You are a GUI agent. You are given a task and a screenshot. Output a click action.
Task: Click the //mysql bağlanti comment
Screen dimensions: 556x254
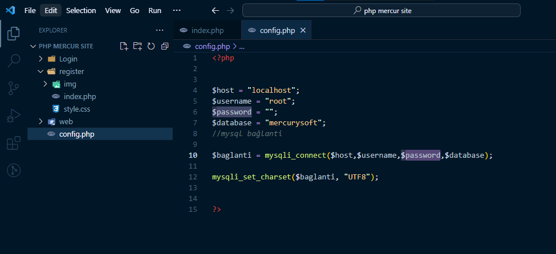pyautogui.click(x=247, y=134)
